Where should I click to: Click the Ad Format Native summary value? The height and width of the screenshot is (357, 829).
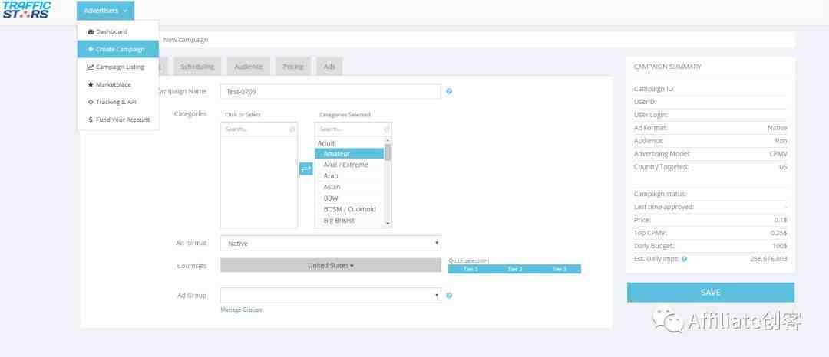coord(777,128)
